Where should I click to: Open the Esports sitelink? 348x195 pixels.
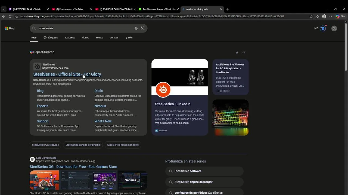[x=42, y=106]
